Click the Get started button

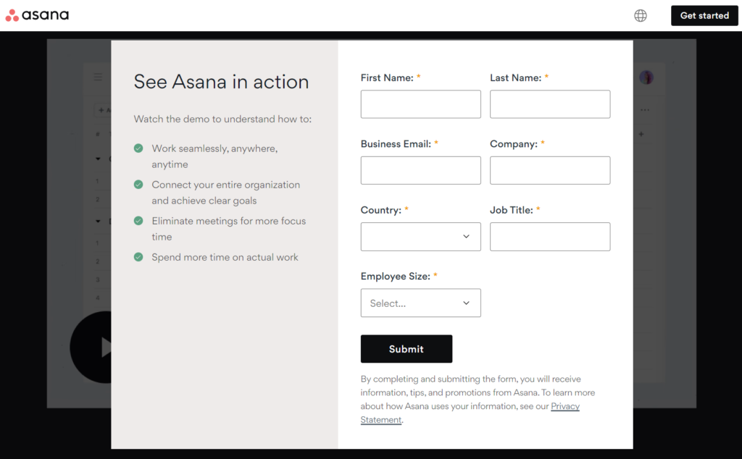(x=704, y=16)
